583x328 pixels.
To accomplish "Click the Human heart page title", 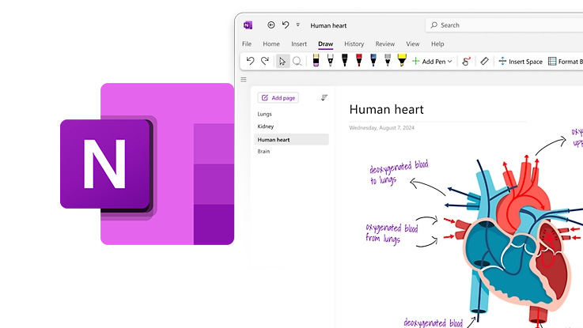I will [x=386, y=109].
